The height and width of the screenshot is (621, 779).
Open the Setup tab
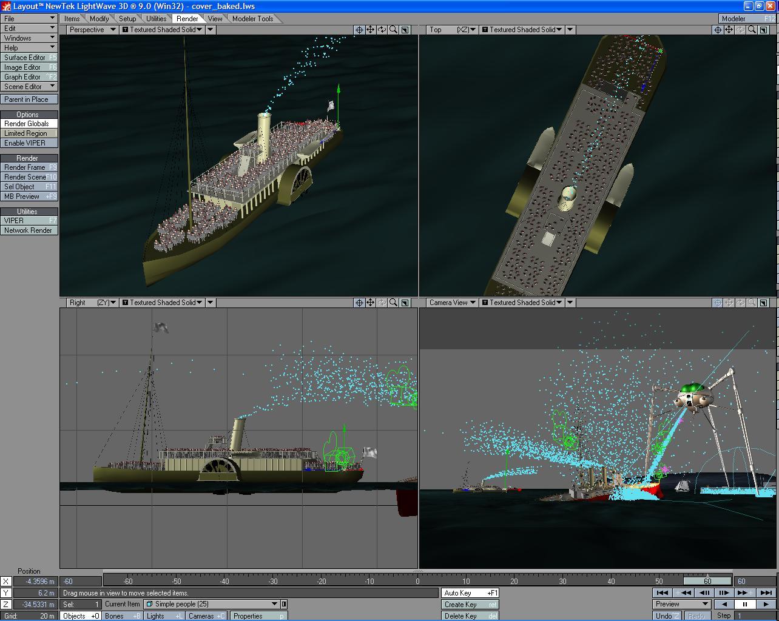(x=127, y=19)
